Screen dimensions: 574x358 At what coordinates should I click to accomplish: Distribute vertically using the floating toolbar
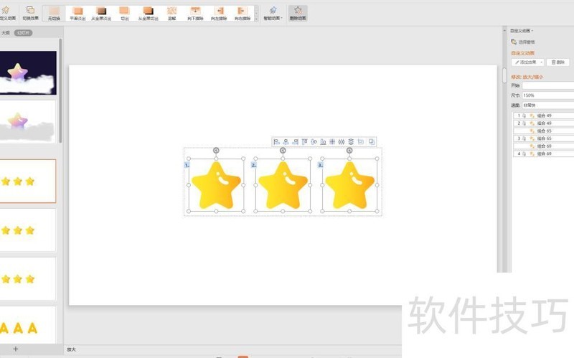(351, 141)
